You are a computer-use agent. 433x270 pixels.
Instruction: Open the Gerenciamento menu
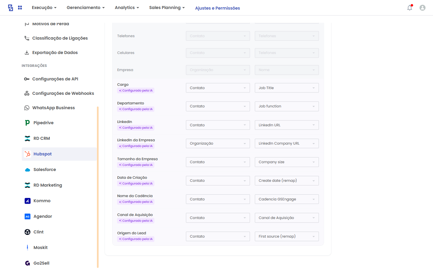point(86,7)
